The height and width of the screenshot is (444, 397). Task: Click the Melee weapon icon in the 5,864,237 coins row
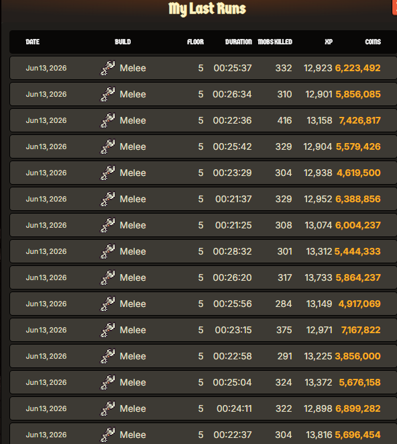tap(107, 277)
